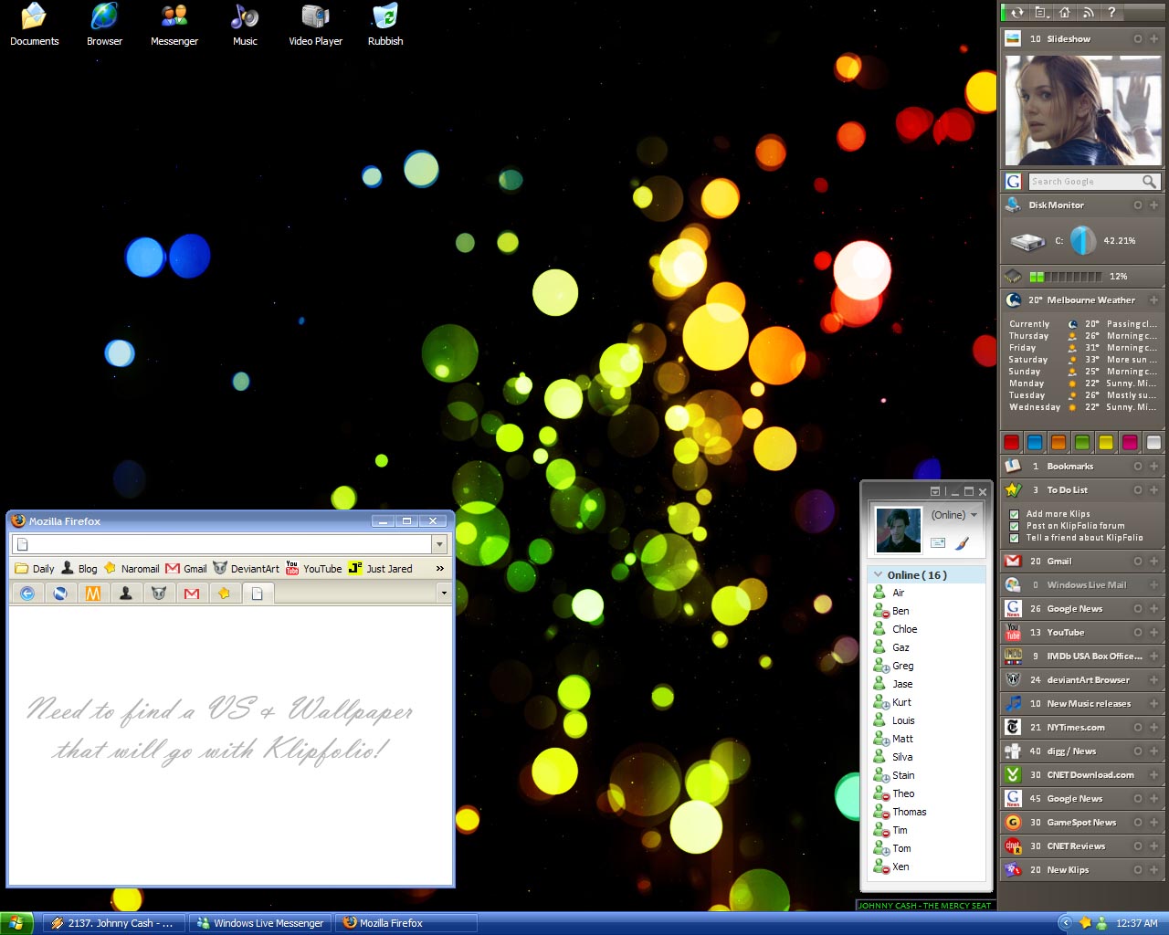
Task: Click the Windows Start button
Action: coord(16,923)
